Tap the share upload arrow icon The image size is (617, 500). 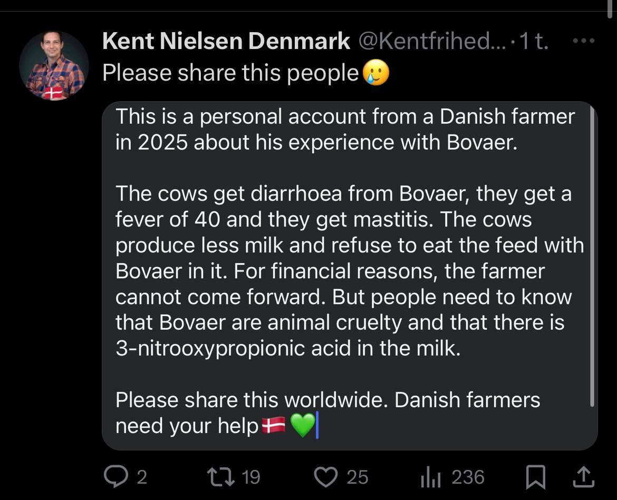click(x=583, y=477)
